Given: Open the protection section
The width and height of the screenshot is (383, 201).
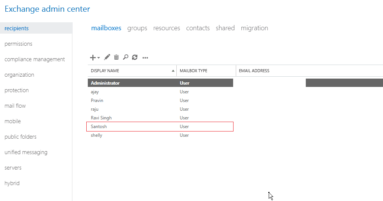Looking at the screenshot, I should click(17, 90).
